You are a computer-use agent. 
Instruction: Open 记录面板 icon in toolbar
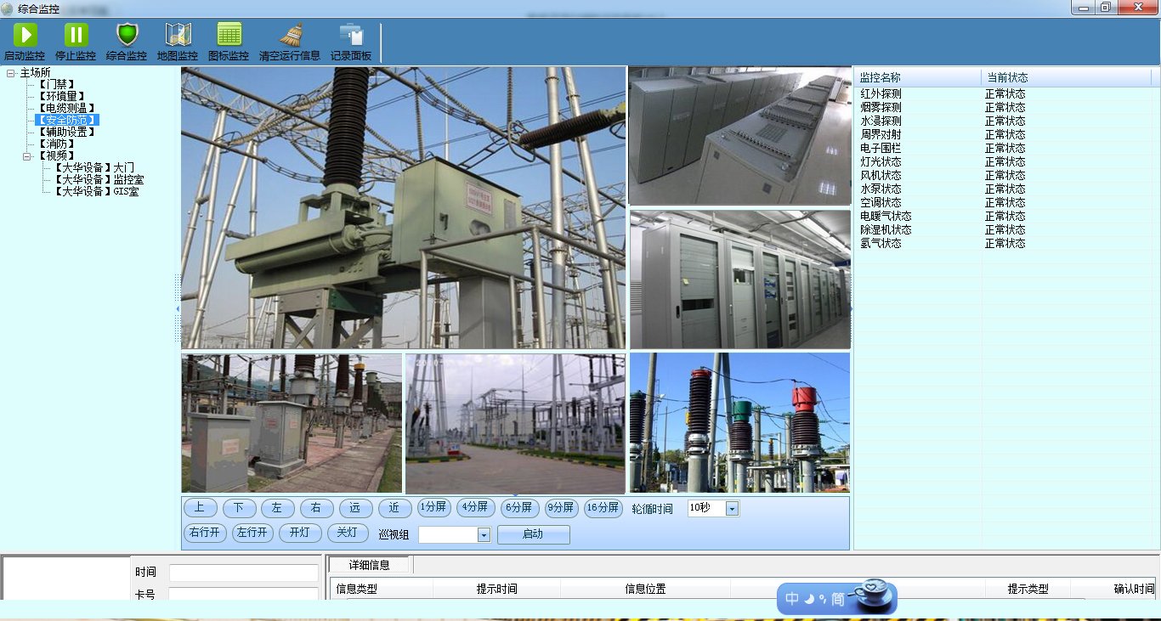pos(351,35)
